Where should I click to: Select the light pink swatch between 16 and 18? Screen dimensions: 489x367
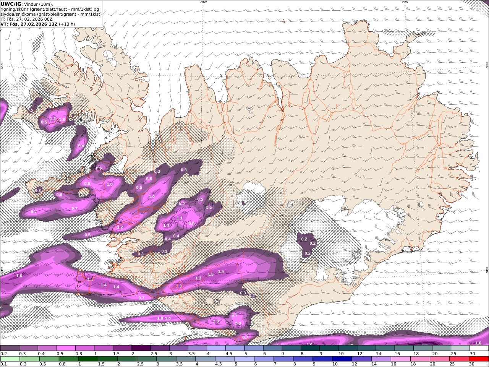point(400,359)
